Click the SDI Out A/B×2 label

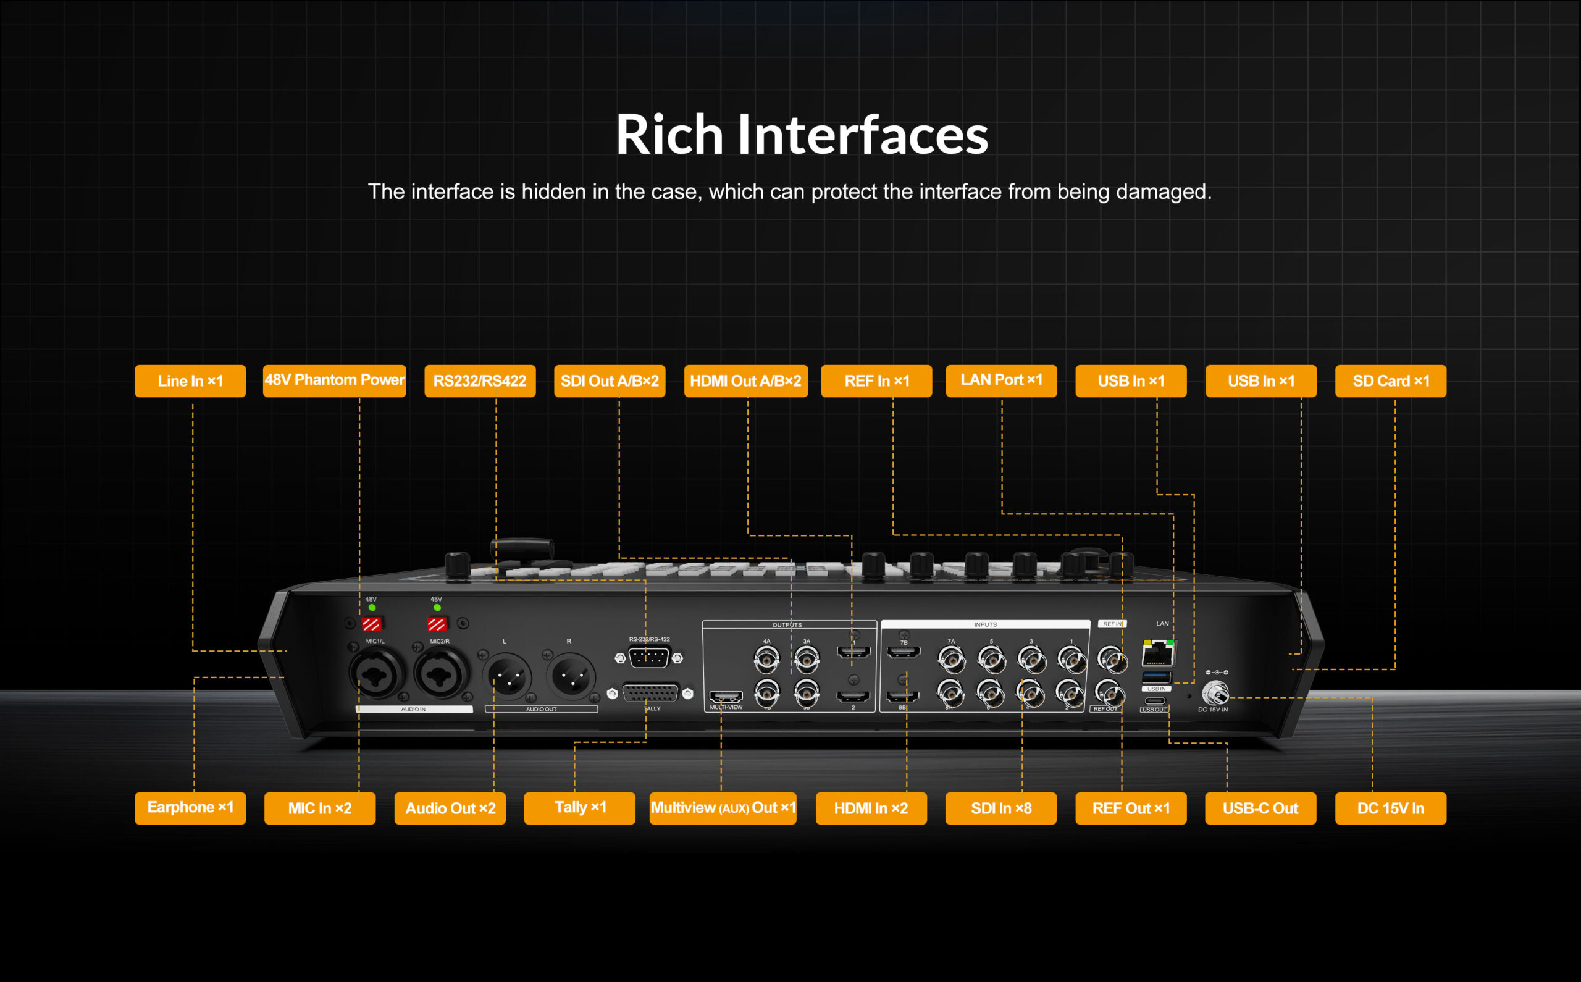tap(609, 380)
